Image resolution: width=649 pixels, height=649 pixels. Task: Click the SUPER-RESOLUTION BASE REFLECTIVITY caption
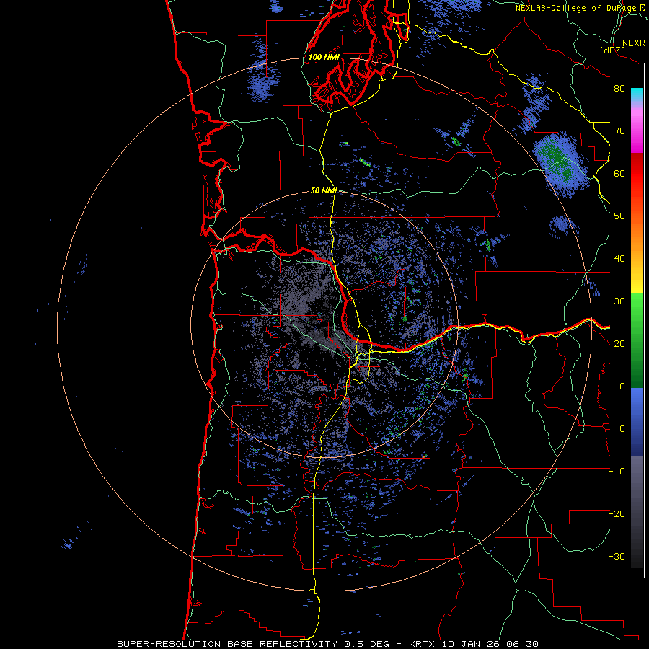pos(227,644)
